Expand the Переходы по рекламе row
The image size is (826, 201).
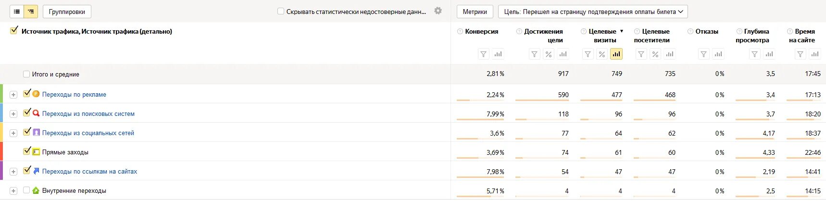pos(13,95)
